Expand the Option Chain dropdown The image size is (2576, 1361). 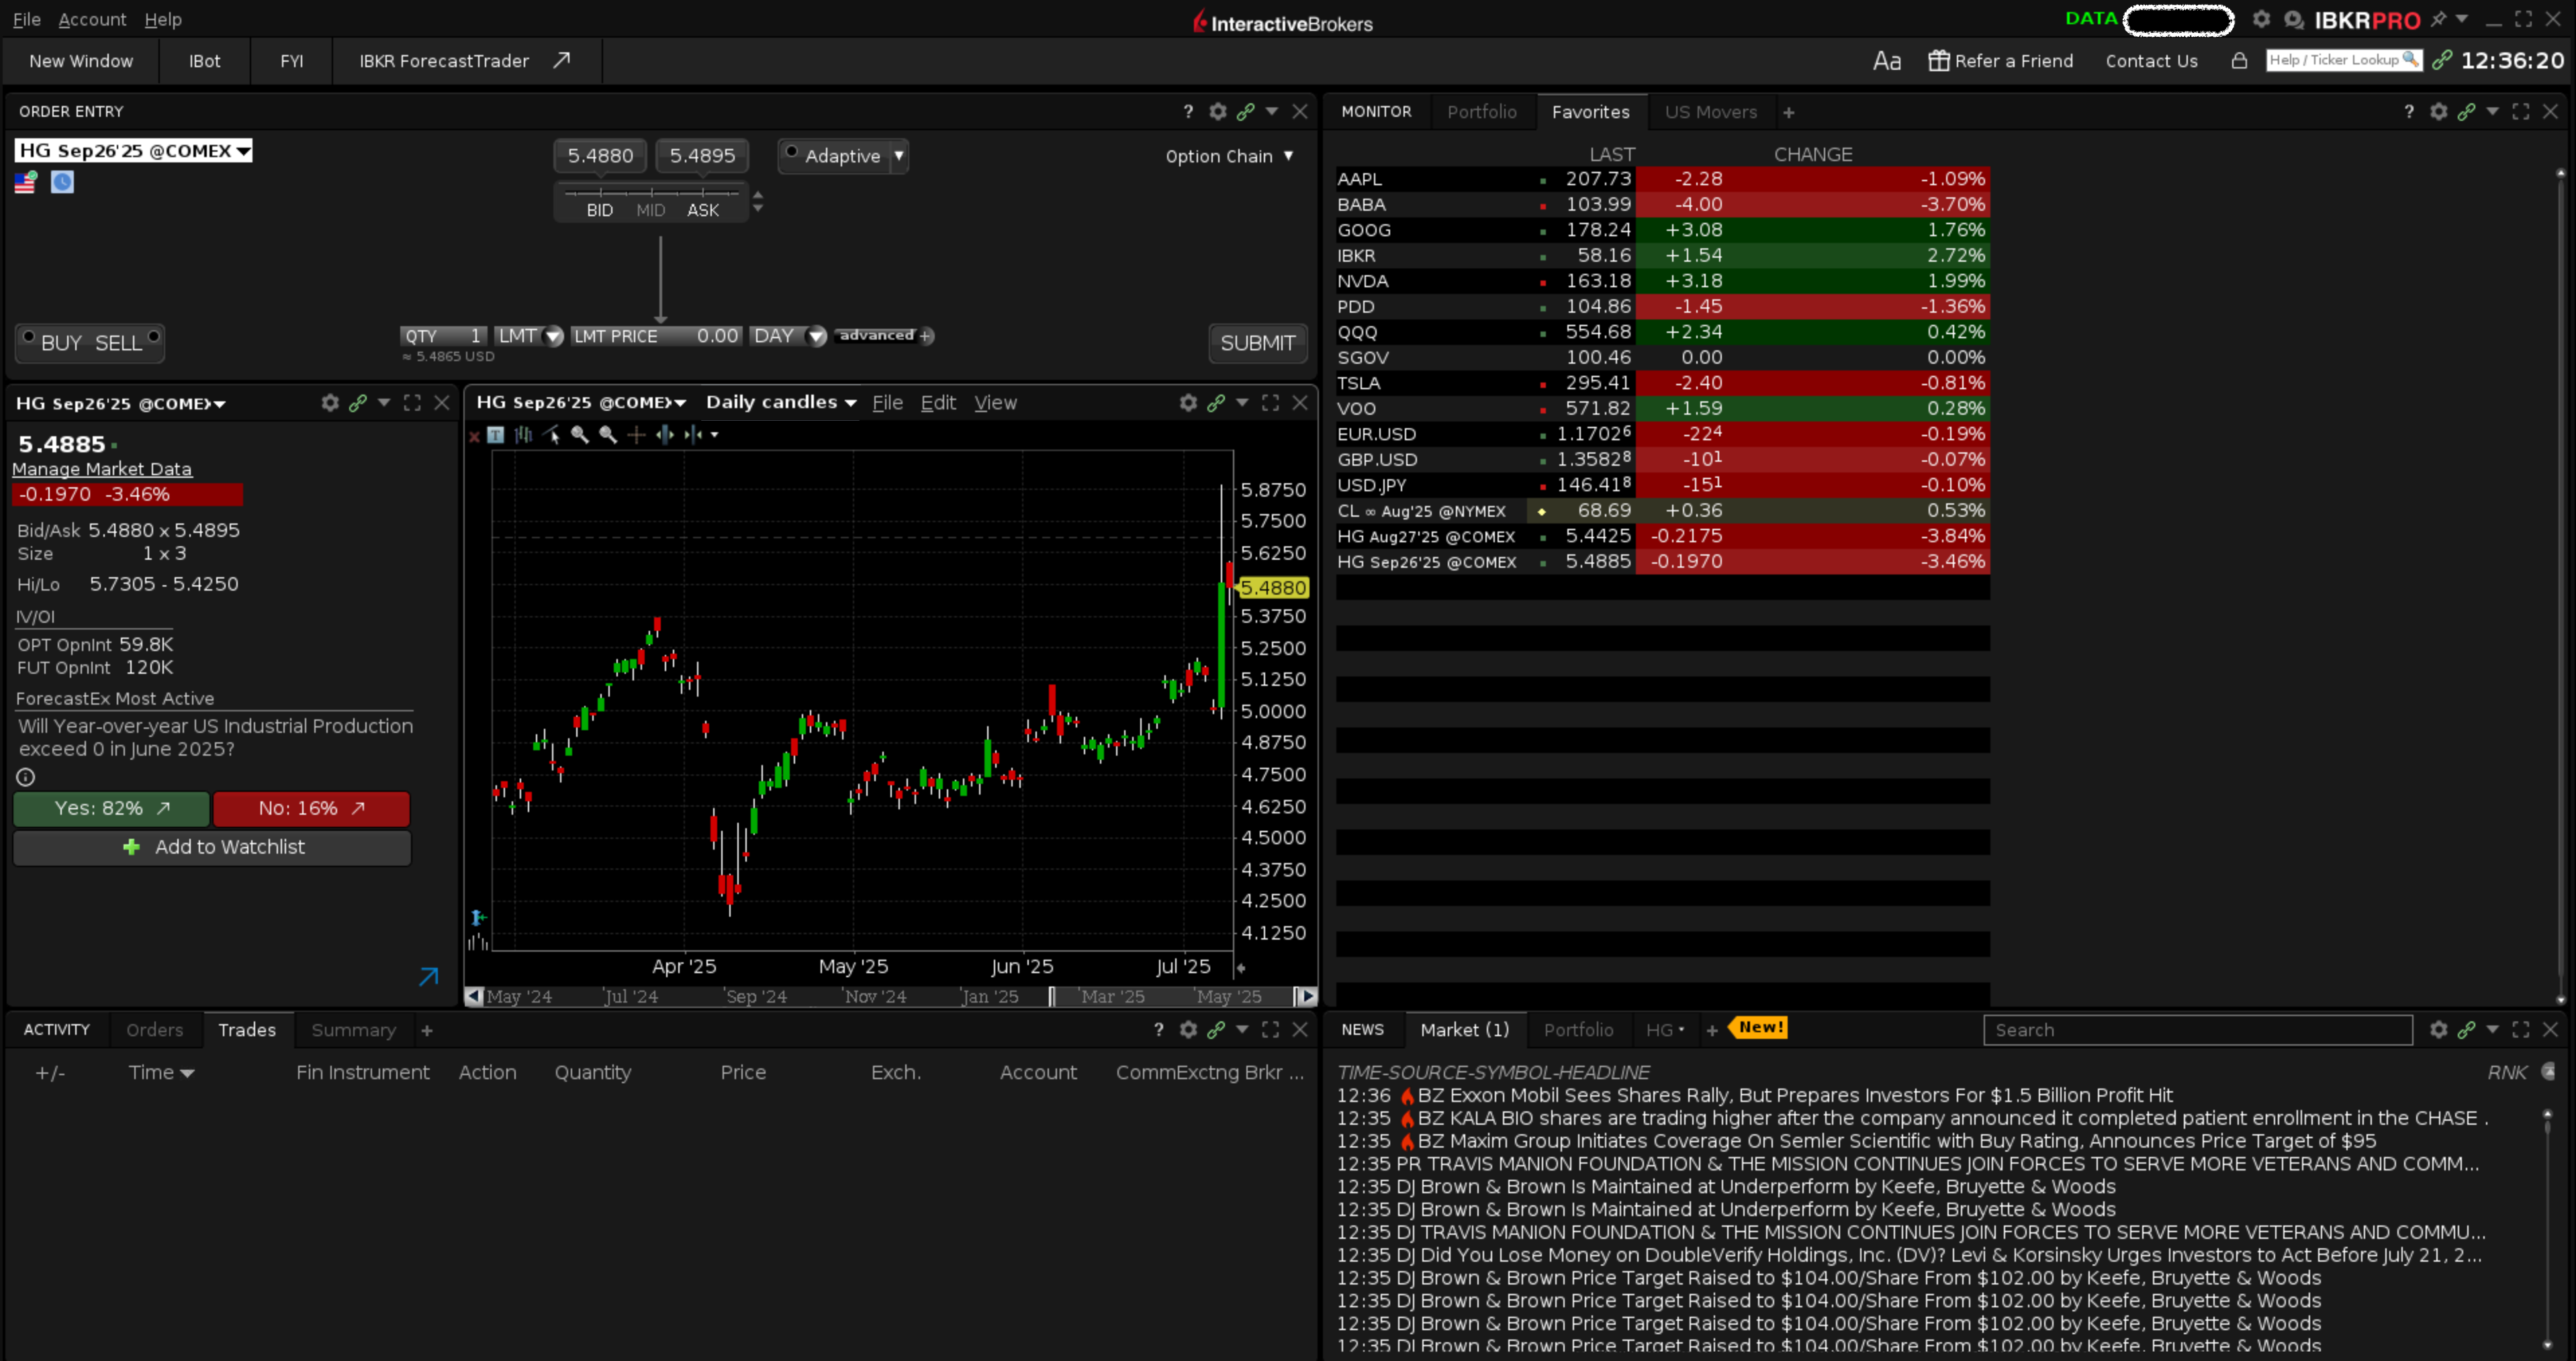pos(1288,156)
